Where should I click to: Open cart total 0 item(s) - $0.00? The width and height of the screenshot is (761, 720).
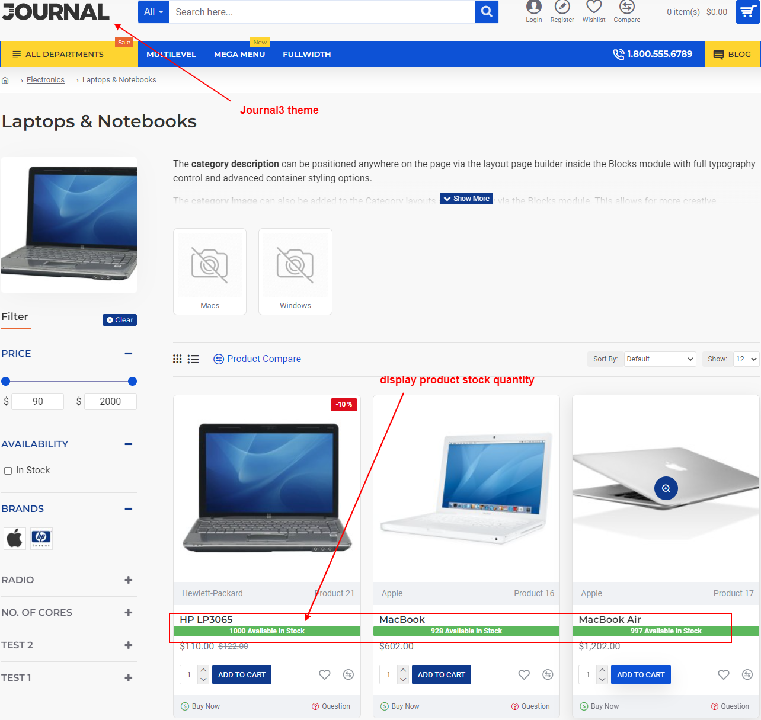697,12
